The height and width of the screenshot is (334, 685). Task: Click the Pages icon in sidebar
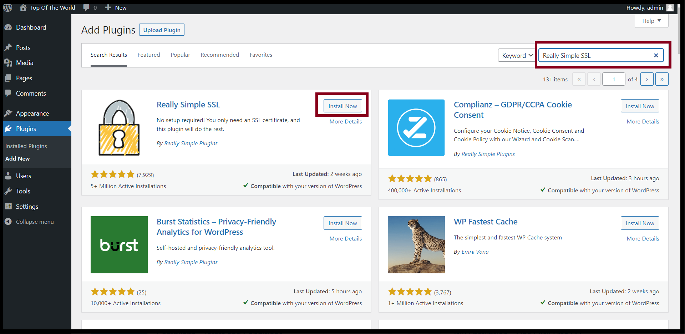point(8,78)
